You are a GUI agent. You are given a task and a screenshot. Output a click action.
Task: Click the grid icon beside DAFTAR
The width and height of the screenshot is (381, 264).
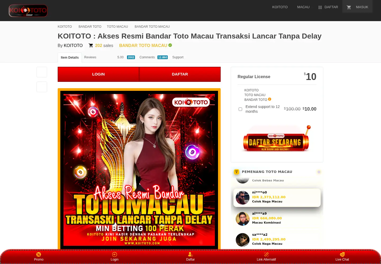pyautogui.click(x=320, y=7)
